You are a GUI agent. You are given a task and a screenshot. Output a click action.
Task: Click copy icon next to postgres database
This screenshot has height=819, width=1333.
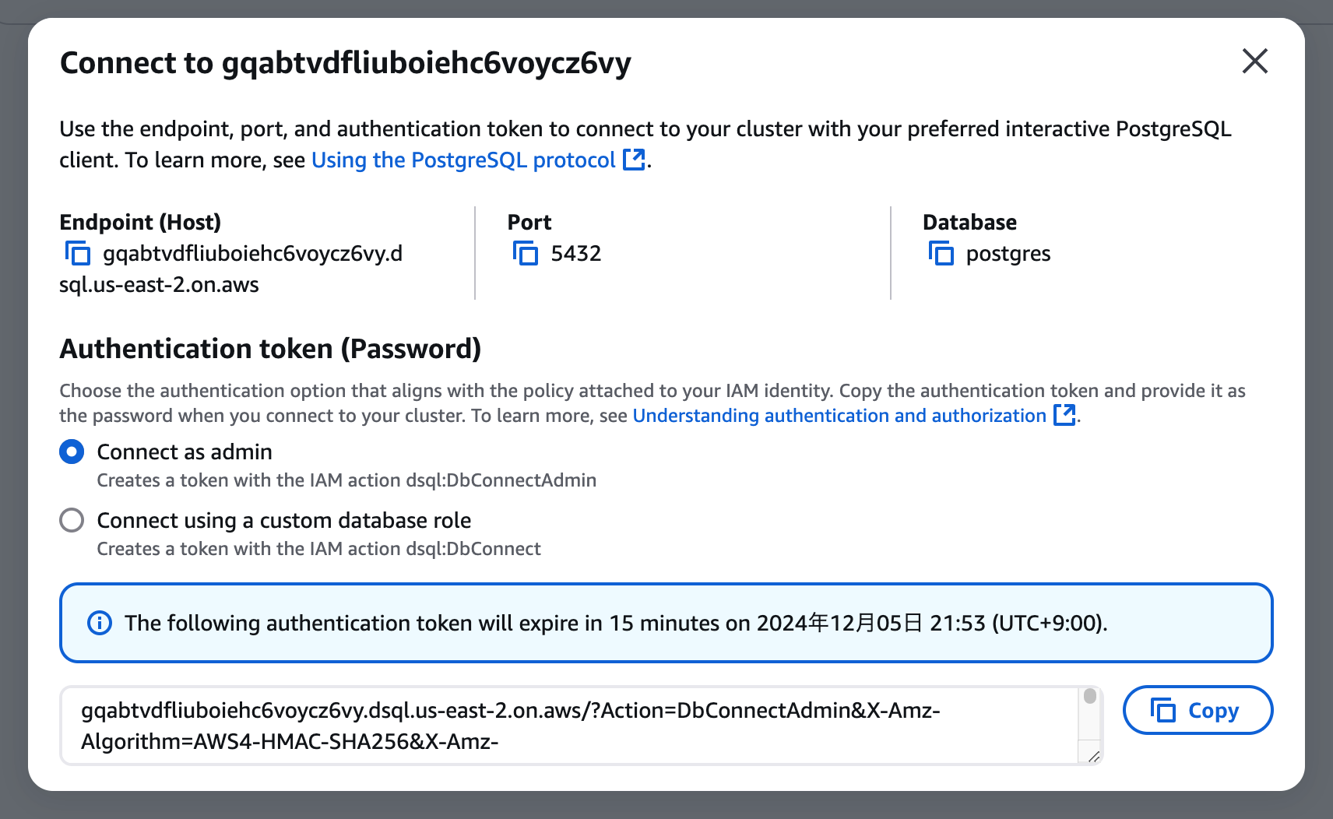(x=941, y=254)
